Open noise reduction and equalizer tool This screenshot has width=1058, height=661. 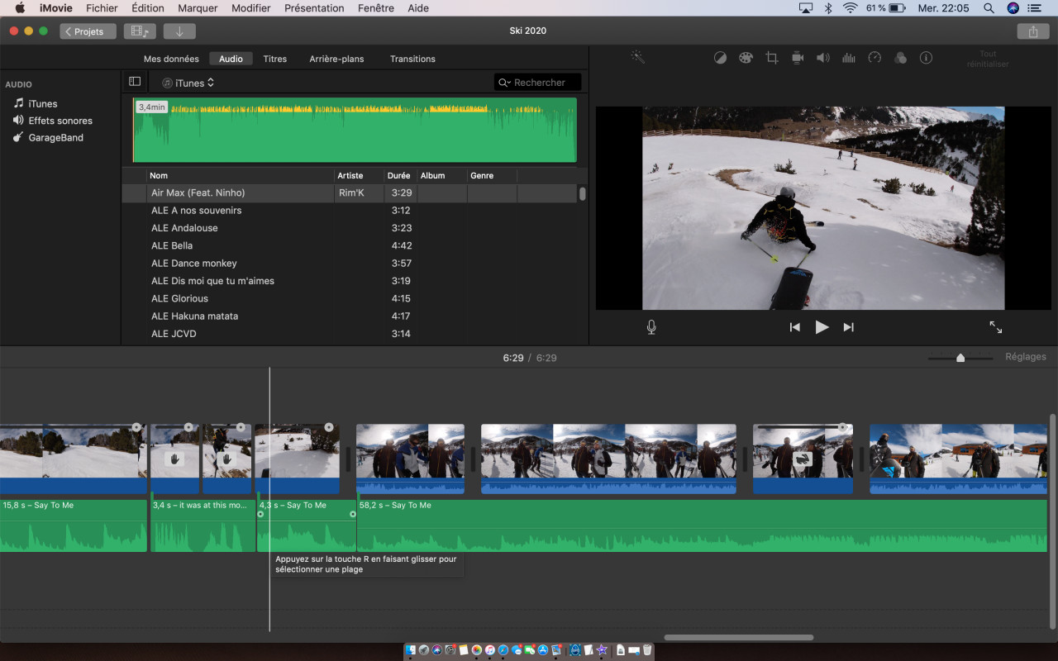coord(849,58)
